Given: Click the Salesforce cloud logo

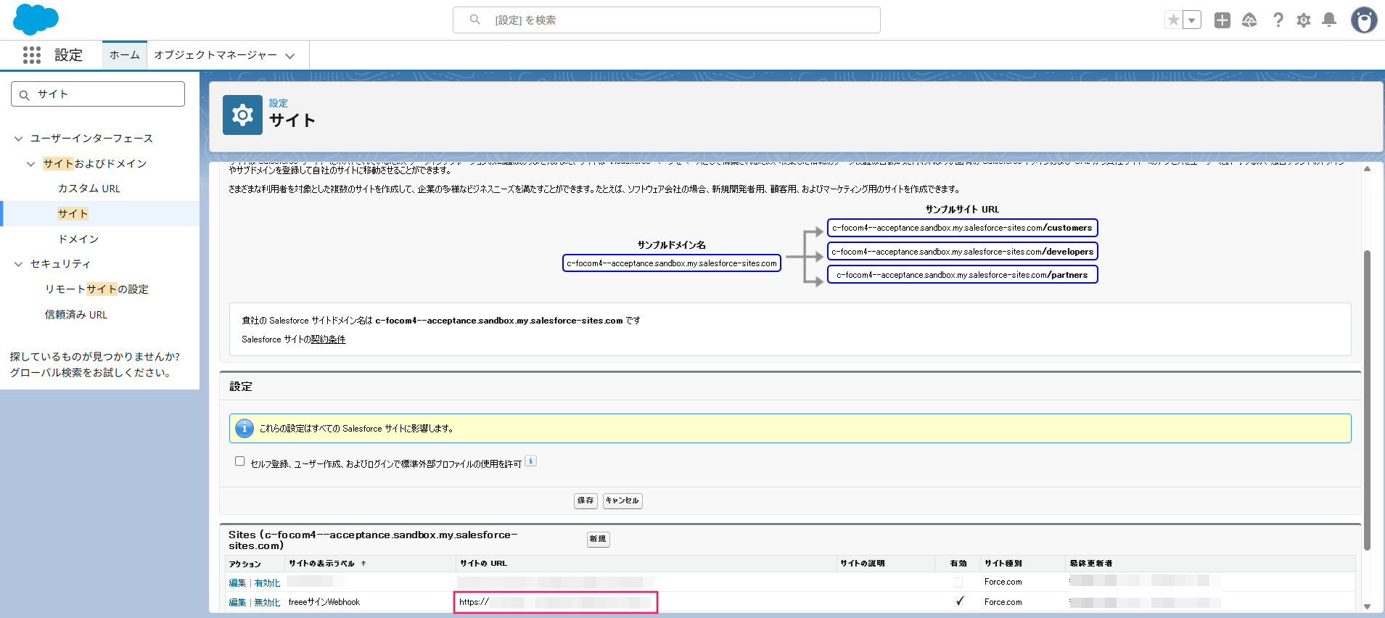Looking at the screenshot, I should [x=36, y=19].
